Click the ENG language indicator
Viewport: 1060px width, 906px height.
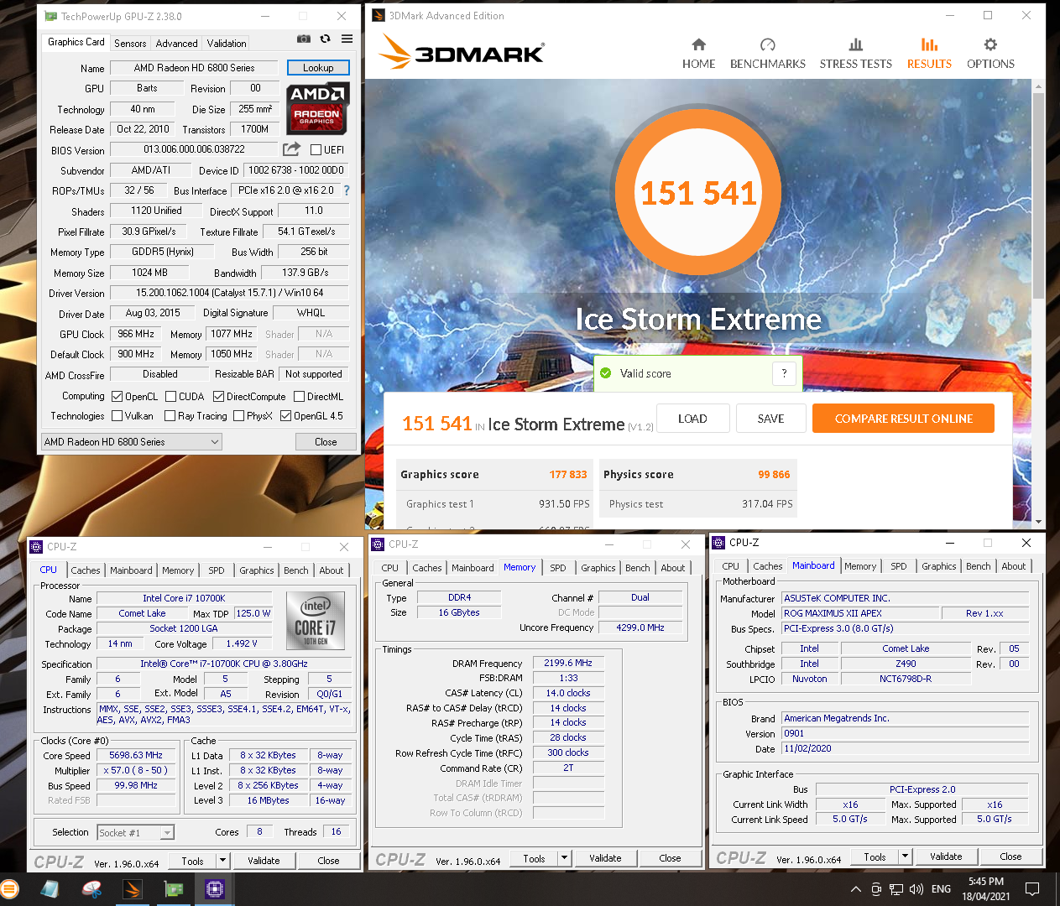(942, 889)
